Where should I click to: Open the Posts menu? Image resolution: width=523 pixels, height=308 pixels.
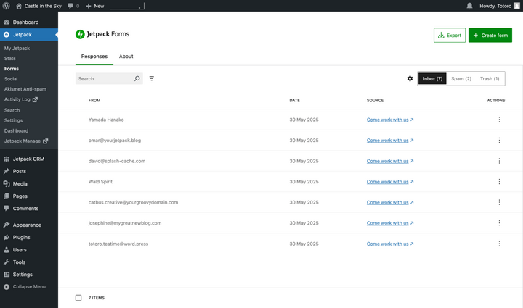click(28, 171)
